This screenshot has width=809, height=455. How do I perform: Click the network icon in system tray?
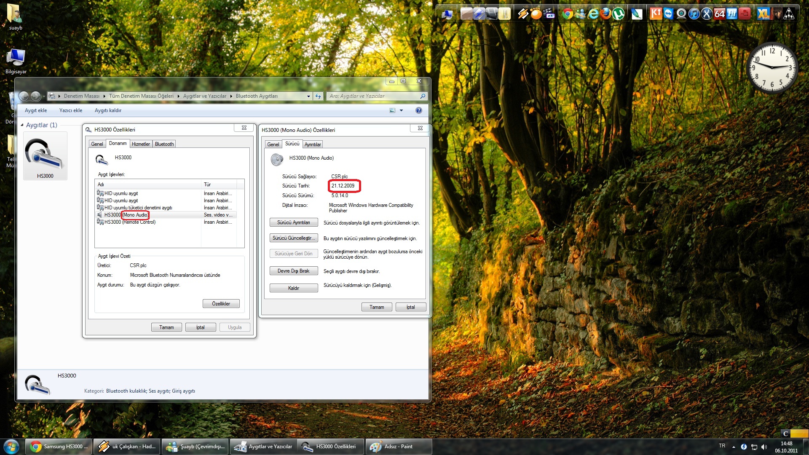tap(754, 447)
